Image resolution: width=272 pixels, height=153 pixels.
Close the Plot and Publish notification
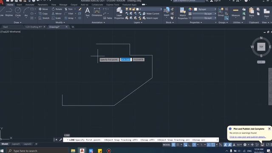point(269,129)
